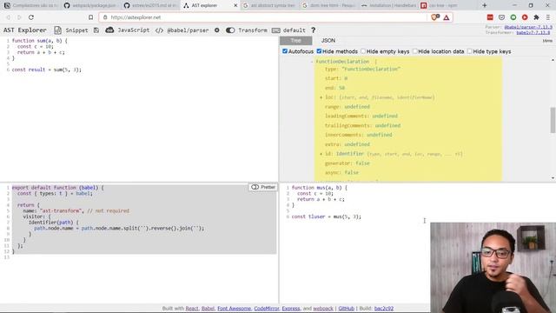Open the help question mark icon
This screenshot has width=556, height=313.
pyautogui.click(x=313, y=30)
